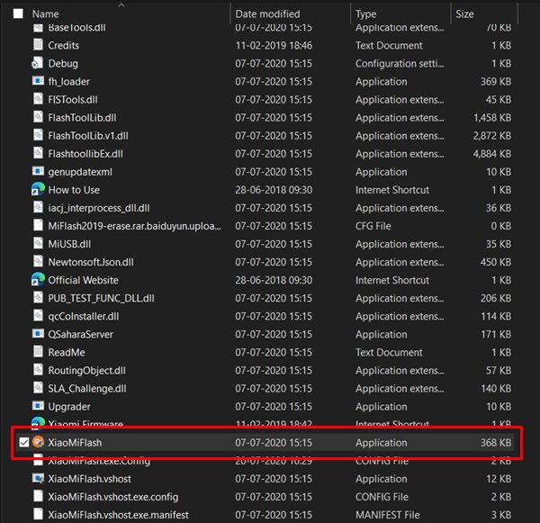Select the shortcut name Official Website

83,280
